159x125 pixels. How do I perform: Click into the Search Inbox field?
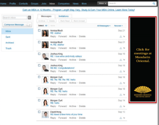click(x=15, y=17)
